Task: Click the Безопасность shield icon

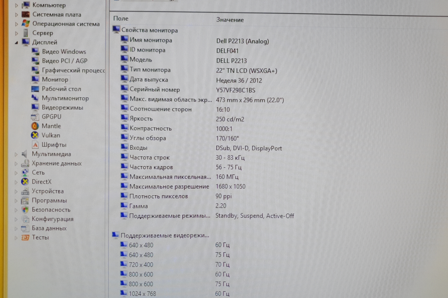Action: [x=25, y=210]
